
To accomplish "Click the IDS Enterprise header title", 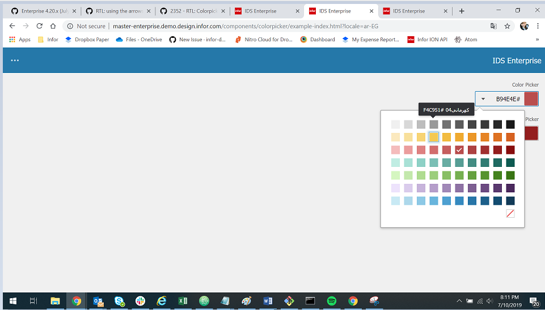I will coord(517,61).
